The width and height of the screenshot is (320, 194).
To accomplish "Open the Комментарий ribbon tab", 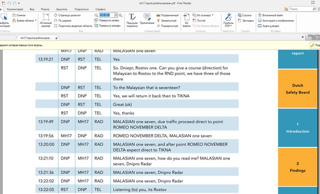I will tap(15, 9).
